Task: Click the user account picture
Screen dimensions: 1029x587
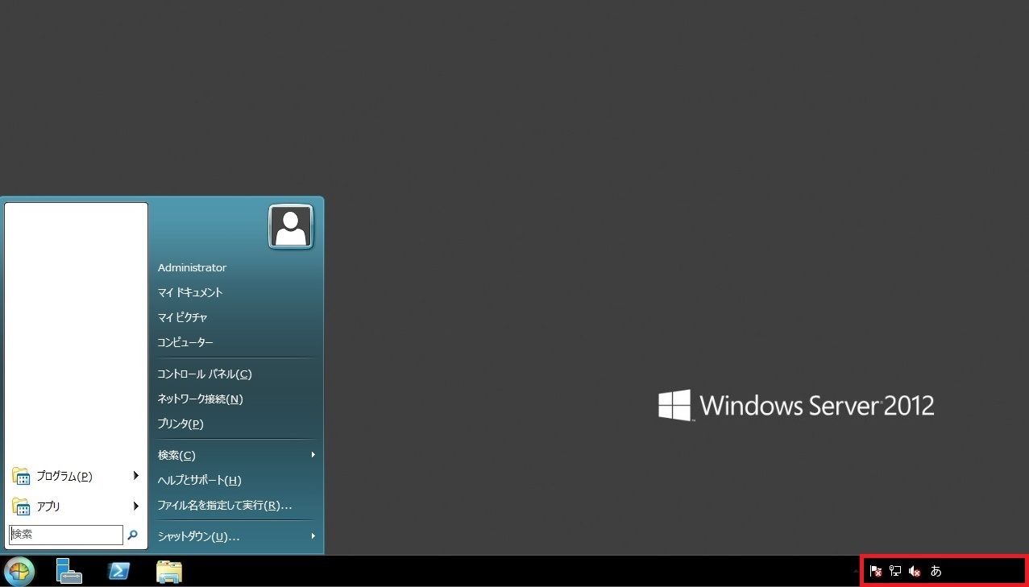Action: pyautogui.click(x=290, y=226)
